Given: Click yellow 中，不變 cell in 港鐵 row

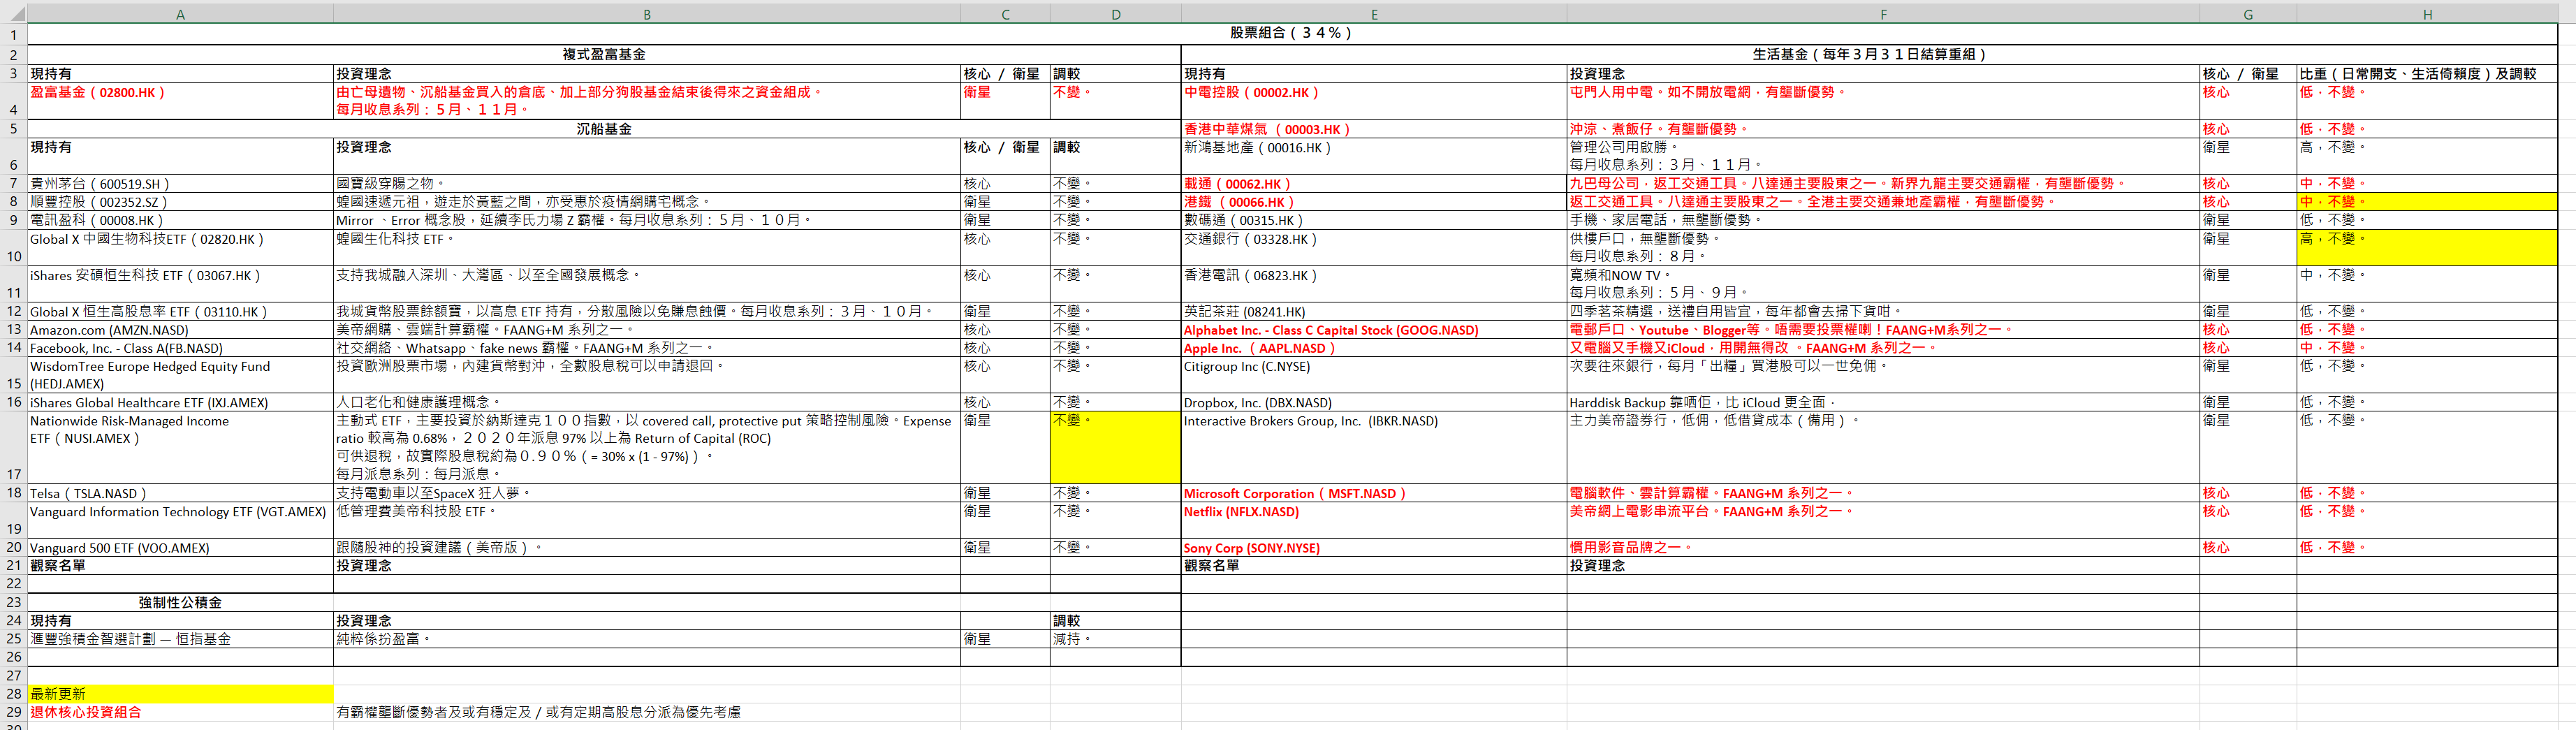Looking at the screenshot, I should pyautogui.click(x=2427, y=202).
